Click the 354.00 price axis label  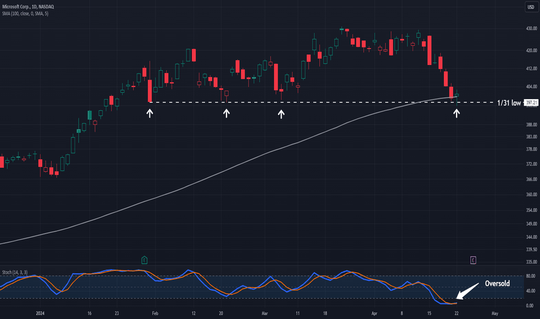[531, 210]
